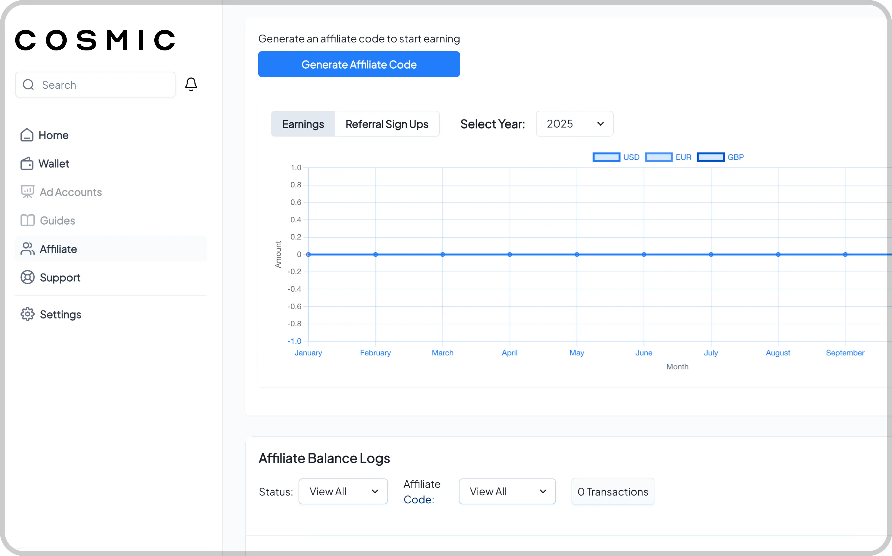The width and height of the screenshot is (892, 556).
Task: Toggle GBP legend swatch in chart
Action: tap(711, 157)
